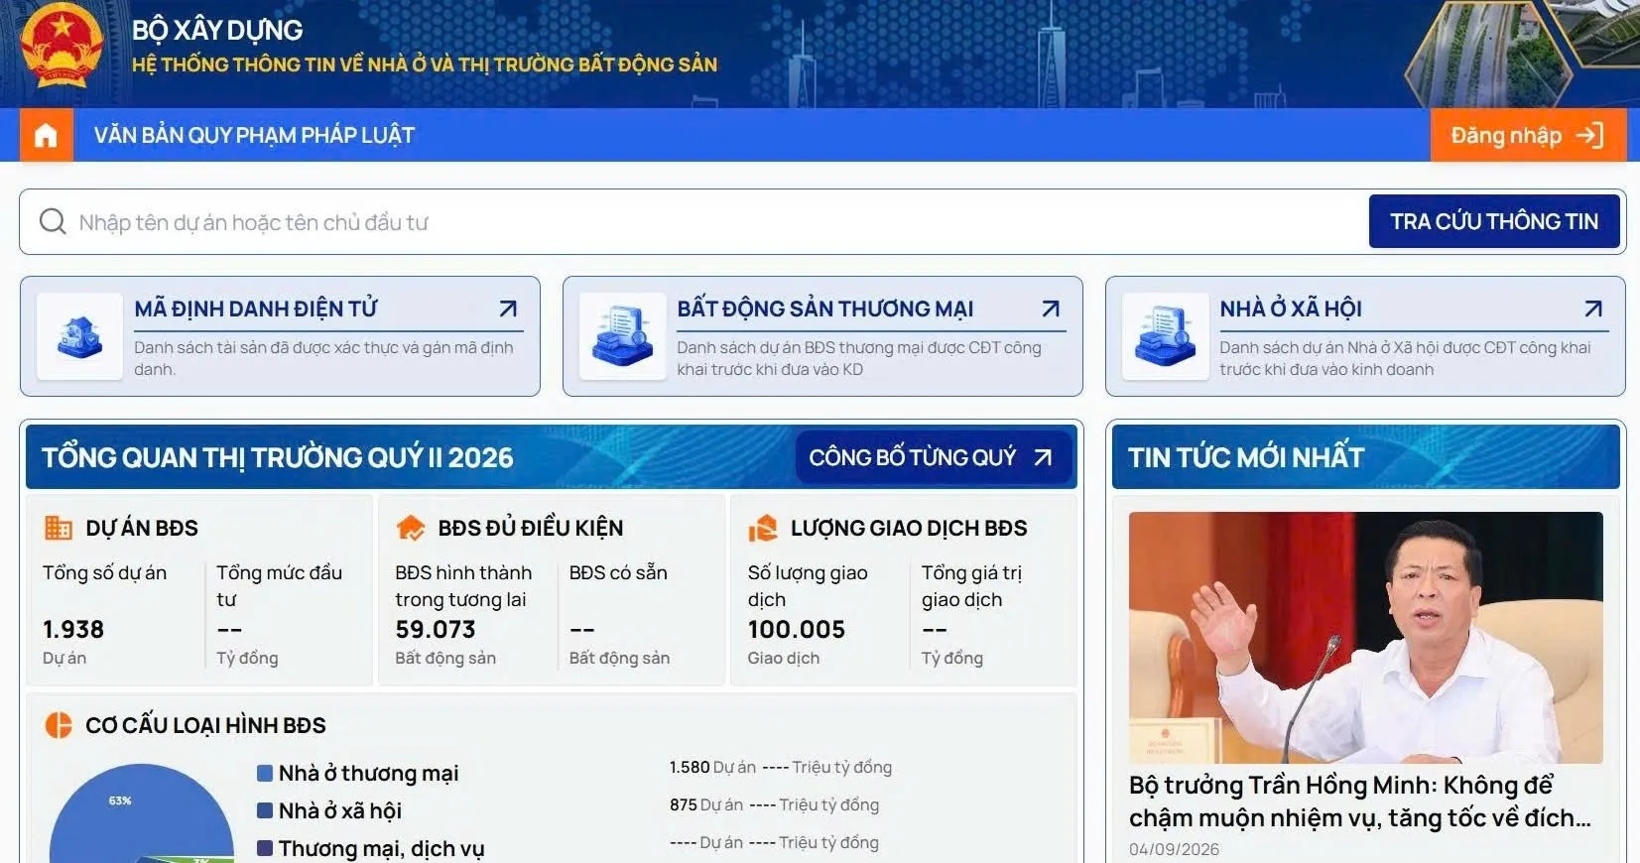Click Thương mại, dịch vụ legend swatch
The width and height of the screenshot is (1640, 863).
pos(265,848)
